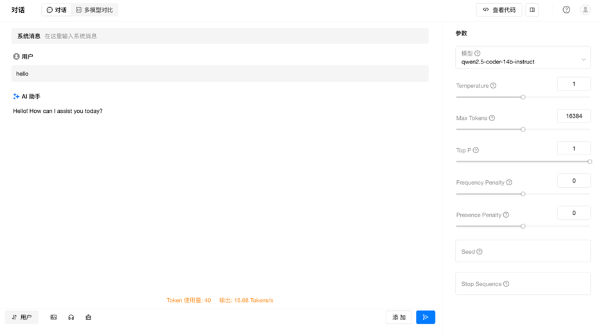Image resolution: width=601 pixels, height=334 pixels.
Task: Open the user profile avatar icon
Action: coord(586,10)
